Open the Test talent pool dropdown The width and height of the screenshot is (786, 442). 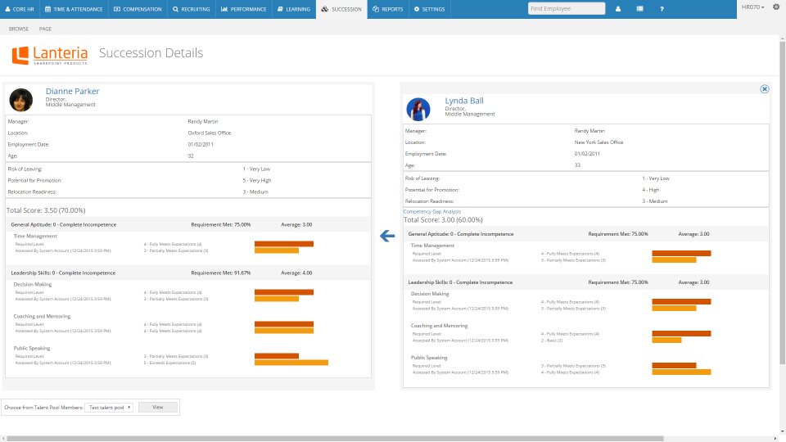pyautogui.click(x=110, y=407)
